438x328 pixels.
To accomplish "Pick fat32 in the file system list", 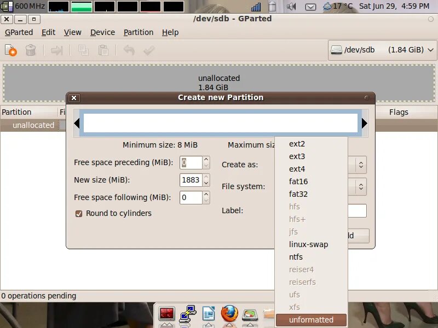I will tap(311, 194).
